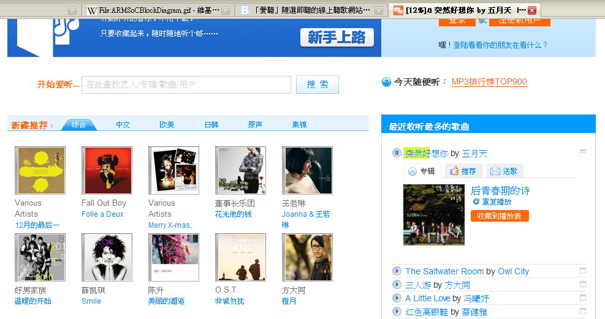This screenshot has width=605, height=319.
Task: Open artist link Owl City
Action: (513, 271)
